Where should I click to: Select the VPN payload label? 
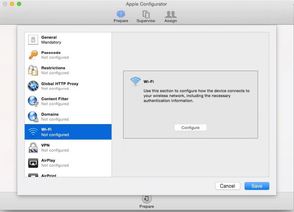(x=45, y=145)
